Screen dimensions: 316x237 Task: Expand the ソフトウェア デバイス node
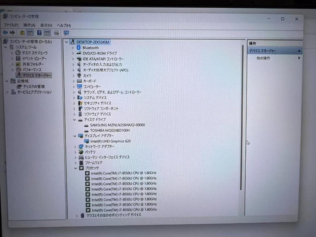(75, 114)
